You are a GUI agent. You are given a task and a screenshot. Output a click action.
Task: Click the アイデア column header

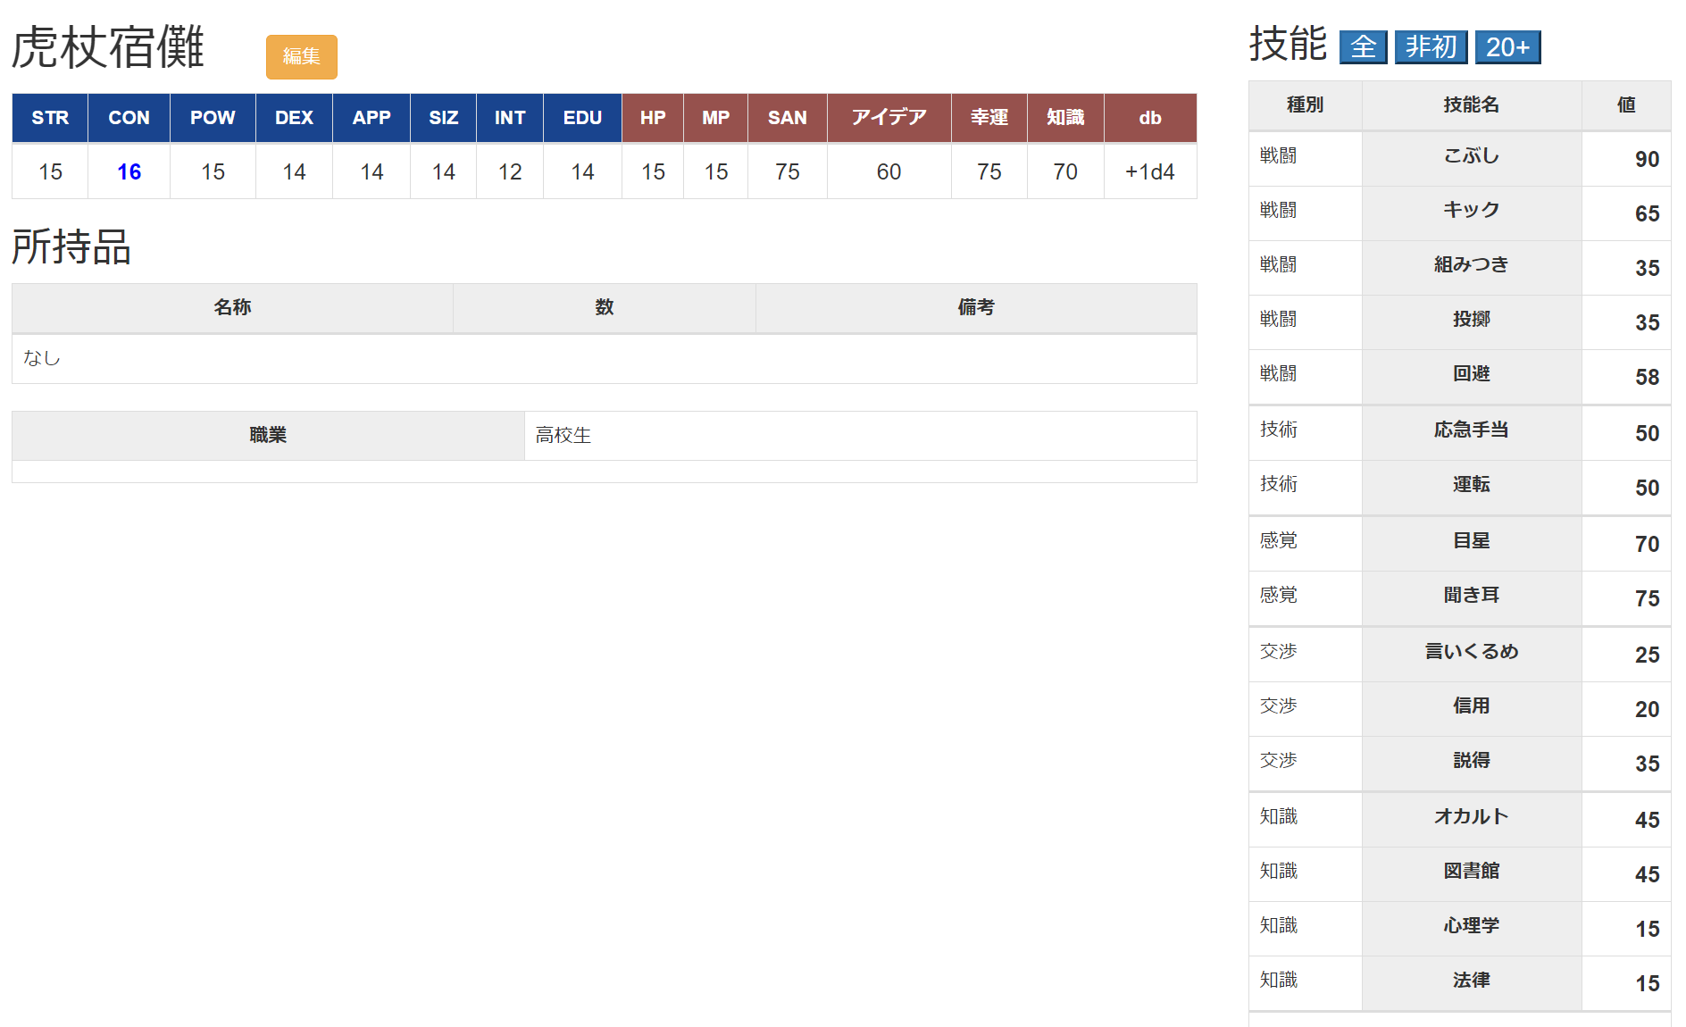click(889, 118)
